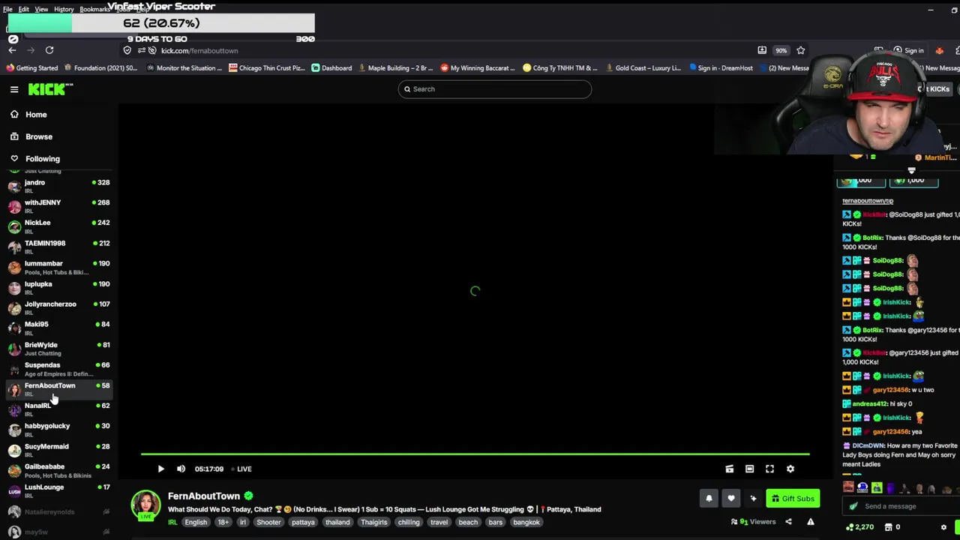Open the viewers count list
Viewport: 960px width, 540px height.
click(x=753, y=522)
